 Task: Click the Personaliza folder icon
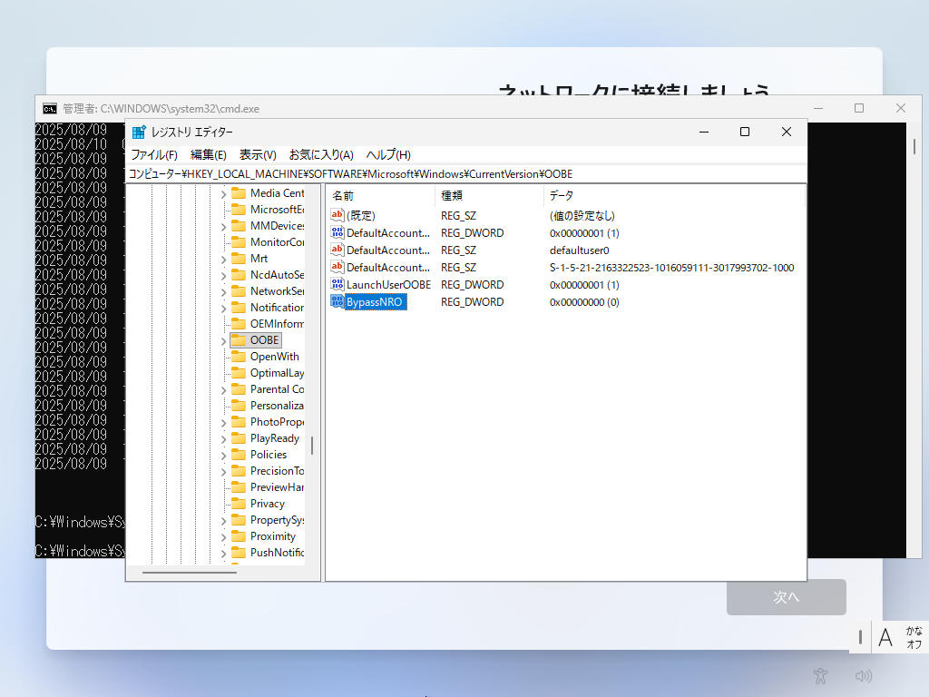pos(239,406)
